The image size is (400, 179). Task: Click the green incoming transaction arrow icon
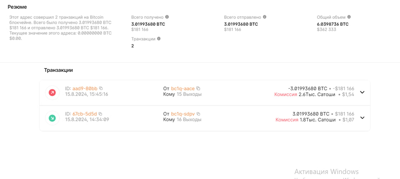point(52,118)
